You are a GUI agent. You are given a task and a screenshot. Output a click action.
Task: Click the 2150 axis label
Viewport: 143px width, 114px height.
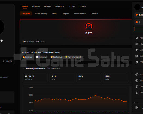pyautogui.click(x=31, y=103)
